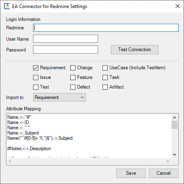This screenshot has width=184, height=184.
Task: Cancel the settings dialog
Action: (163, 173)
